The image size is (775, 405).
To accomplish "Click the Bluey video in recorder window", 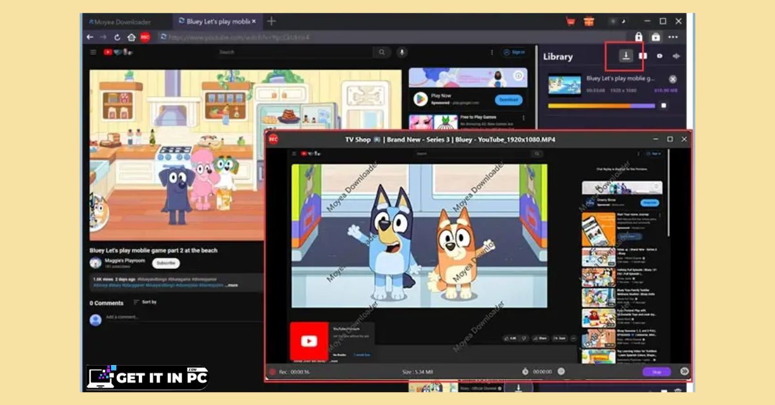I will 419,236.
